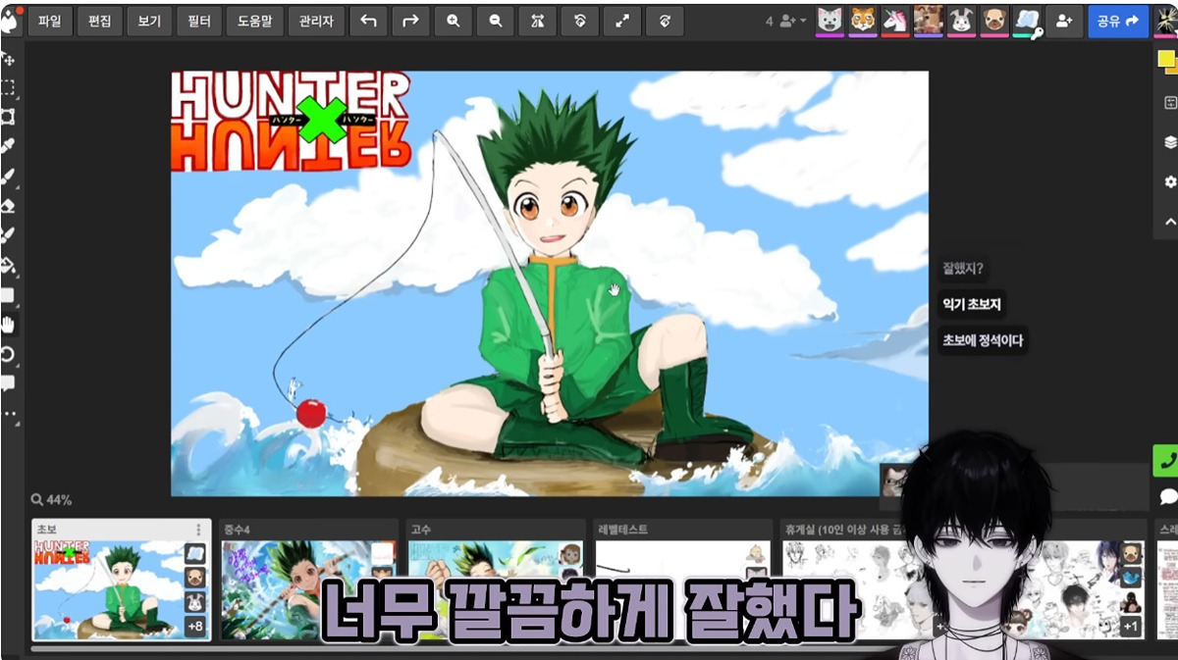Screen dimensions: 1178x660
Task: Click the fullscreen expand arrows icon
Action: pos(622,21)
